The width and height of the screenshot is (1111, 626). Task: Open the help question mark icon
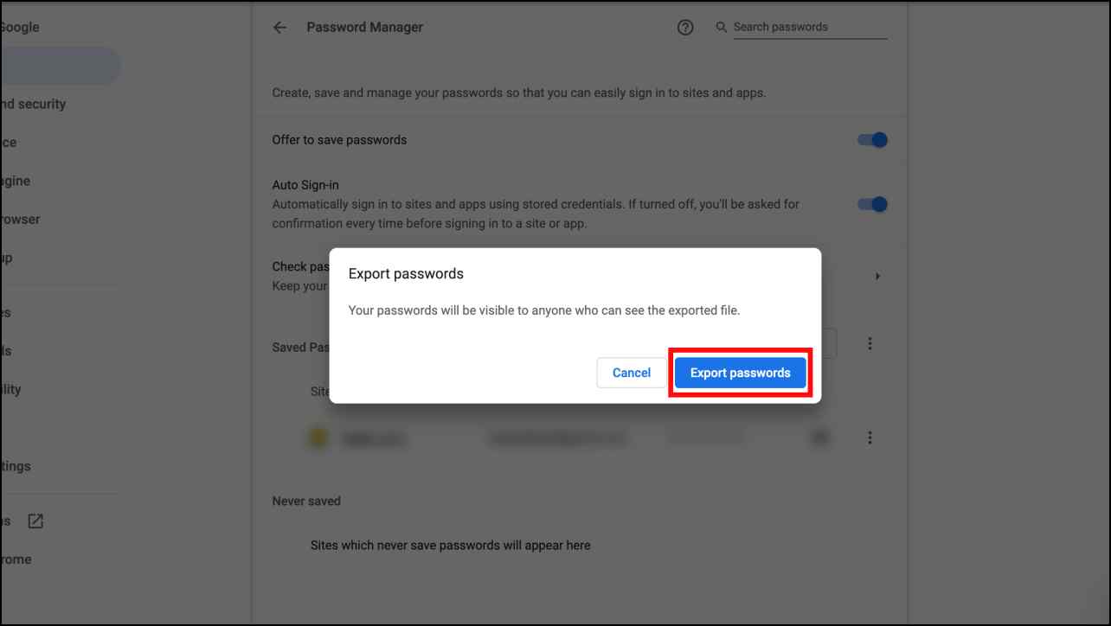pyautogui.click(x=685, y=28)
